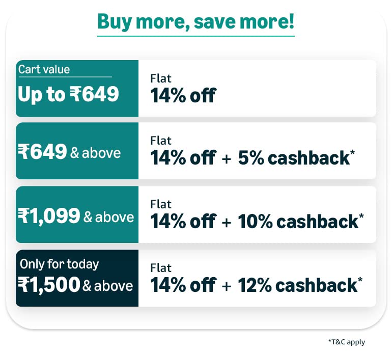The image size is (392, 353).
Task: Click the plus sign before "12% cashback"
Action: pos(226,286)
